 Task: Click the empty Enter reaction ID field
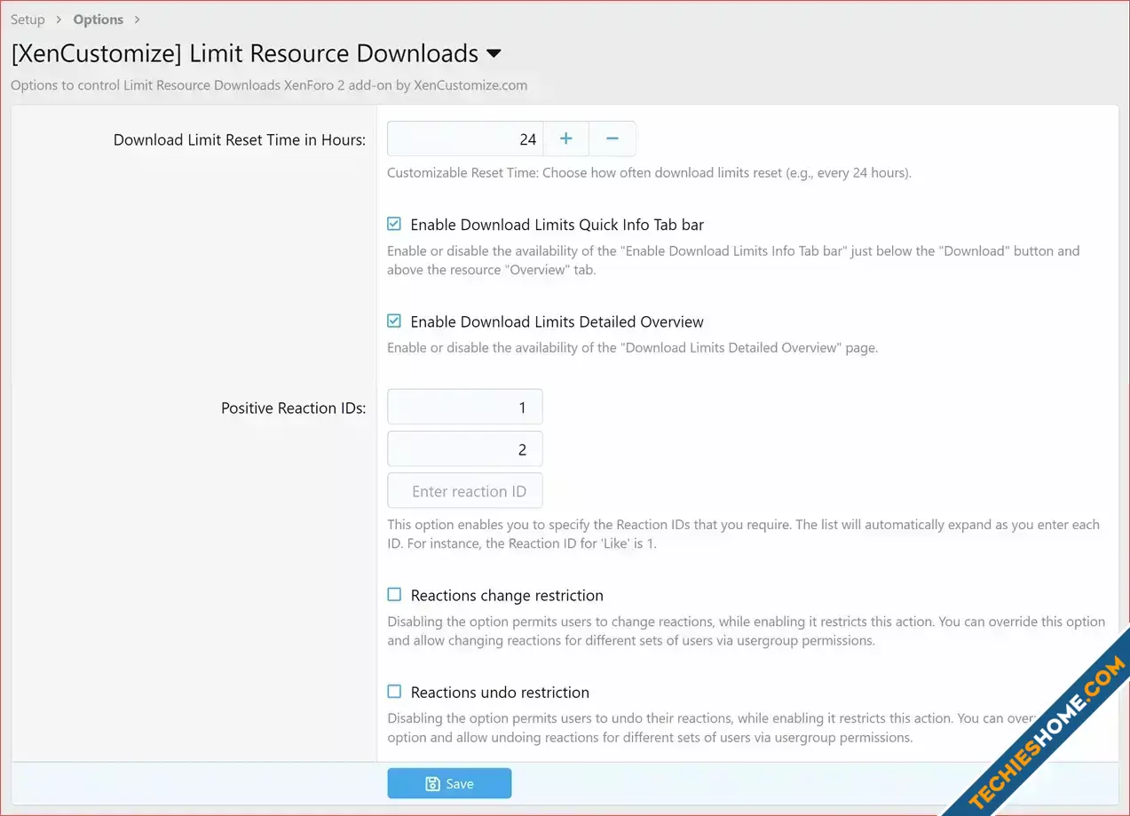point(465,491)
